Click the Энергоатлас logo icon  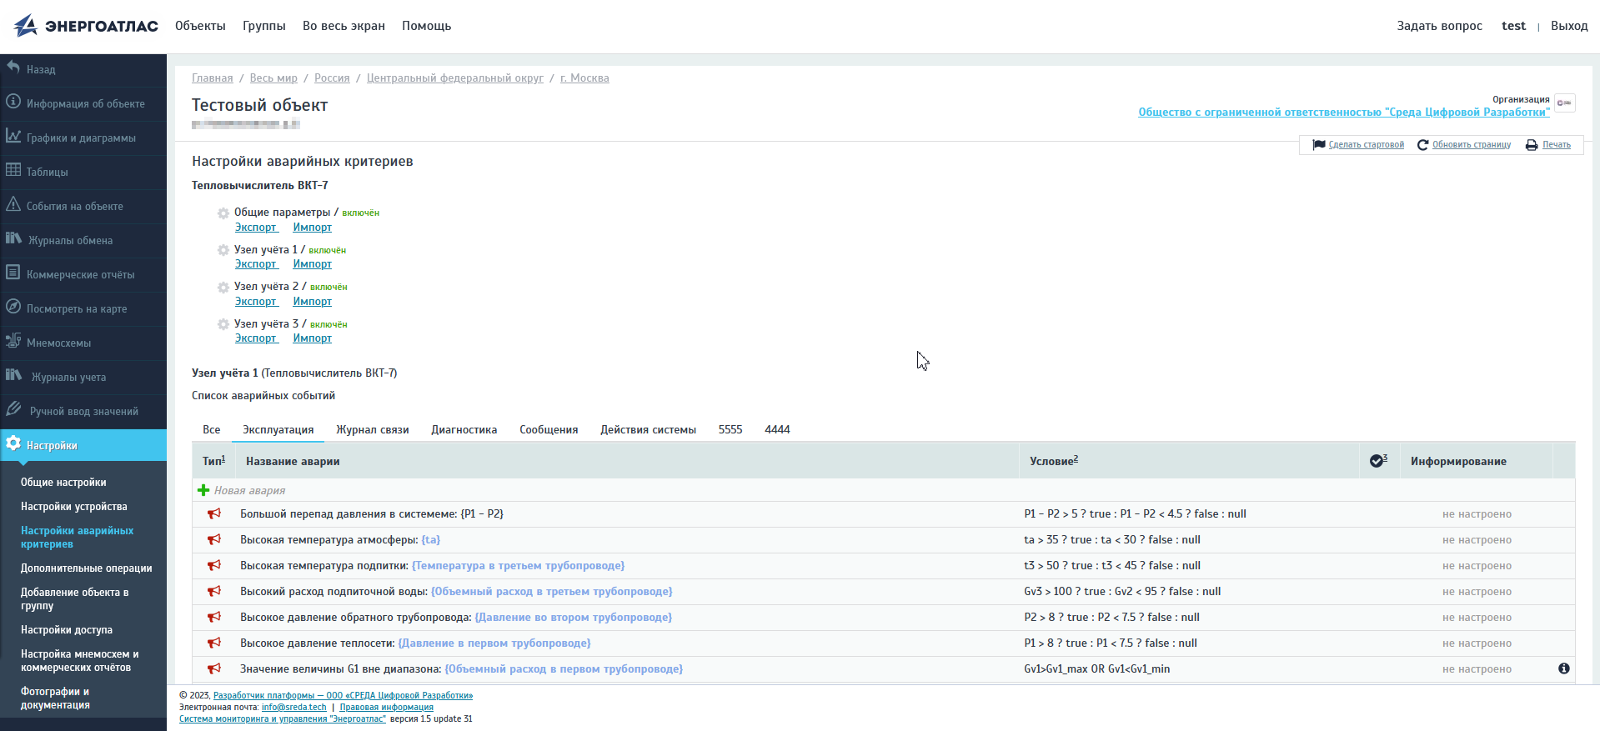click(26, 26)
